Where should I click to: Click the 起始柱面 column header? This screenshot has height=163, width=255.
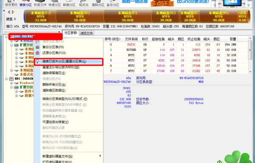[158, 39]
